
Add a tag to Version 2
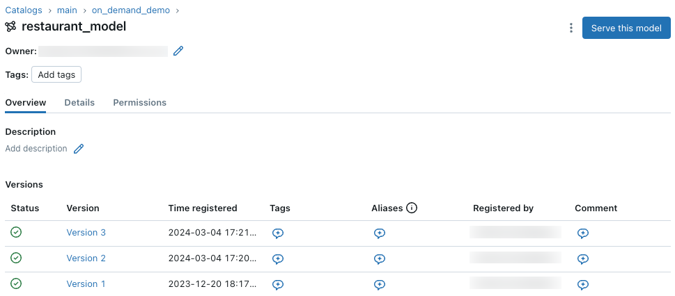[278, 258]
